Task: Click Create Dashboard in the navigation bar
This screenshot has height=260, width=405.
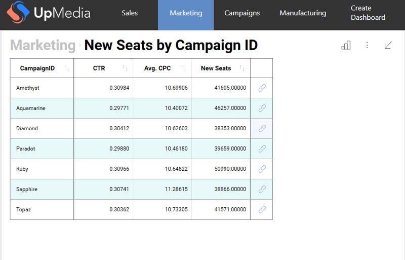Action: pyautogui.click(x=368, y=13)
